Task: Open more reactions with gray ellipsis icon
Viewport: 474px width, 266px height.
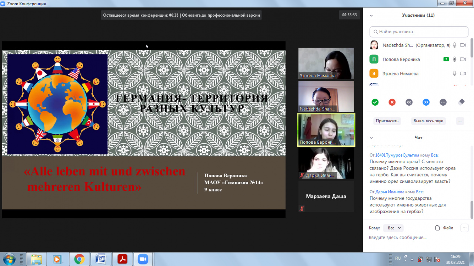Action: pyautogui.click(x=443, y=102)
